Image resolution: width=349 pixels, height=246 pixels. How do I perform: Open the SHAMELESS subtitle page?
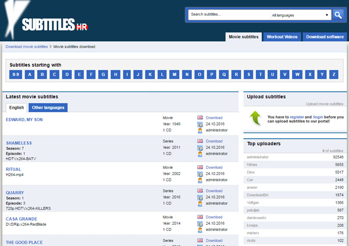[x=19, y=142]
